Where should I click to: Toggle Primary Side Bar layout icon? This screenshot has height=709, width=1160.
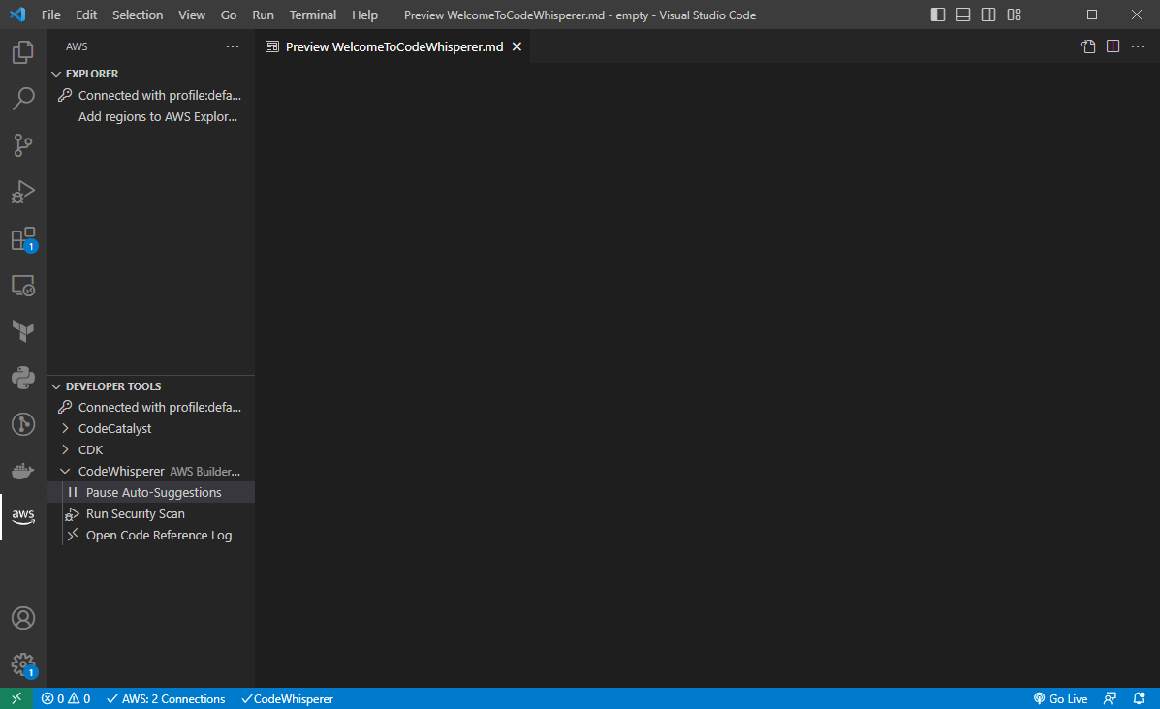(937, 15)
